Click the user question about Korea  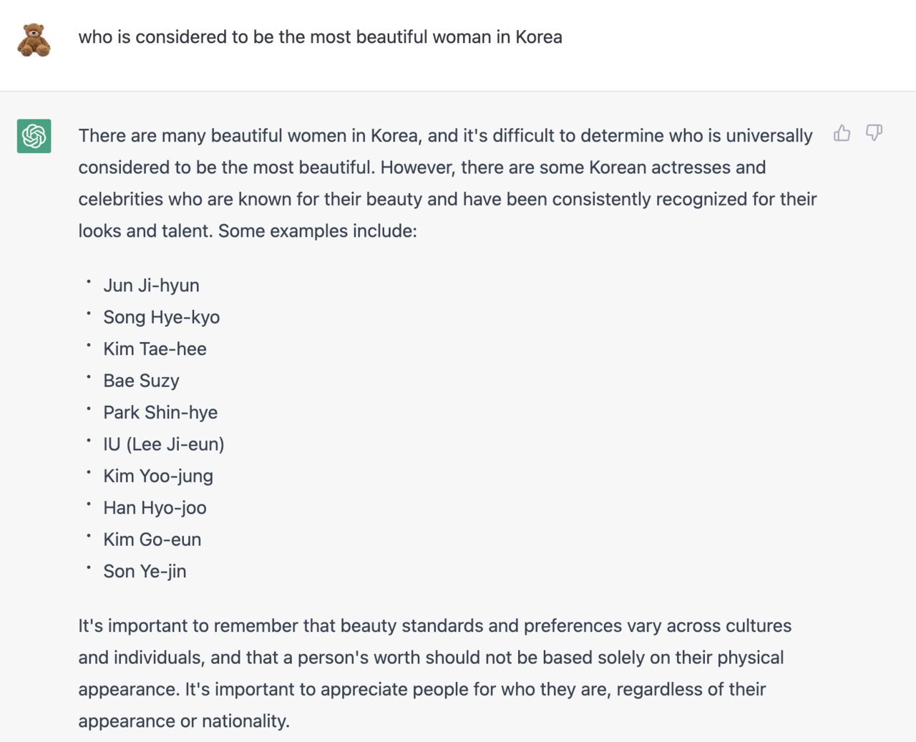point(320,37)
